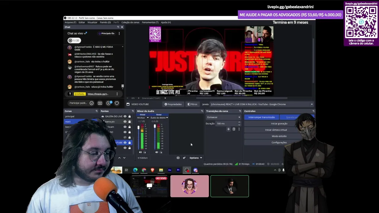Open pinned message three-dot options
This screenshot has height=213, width=379.
(x=117, y=94)
